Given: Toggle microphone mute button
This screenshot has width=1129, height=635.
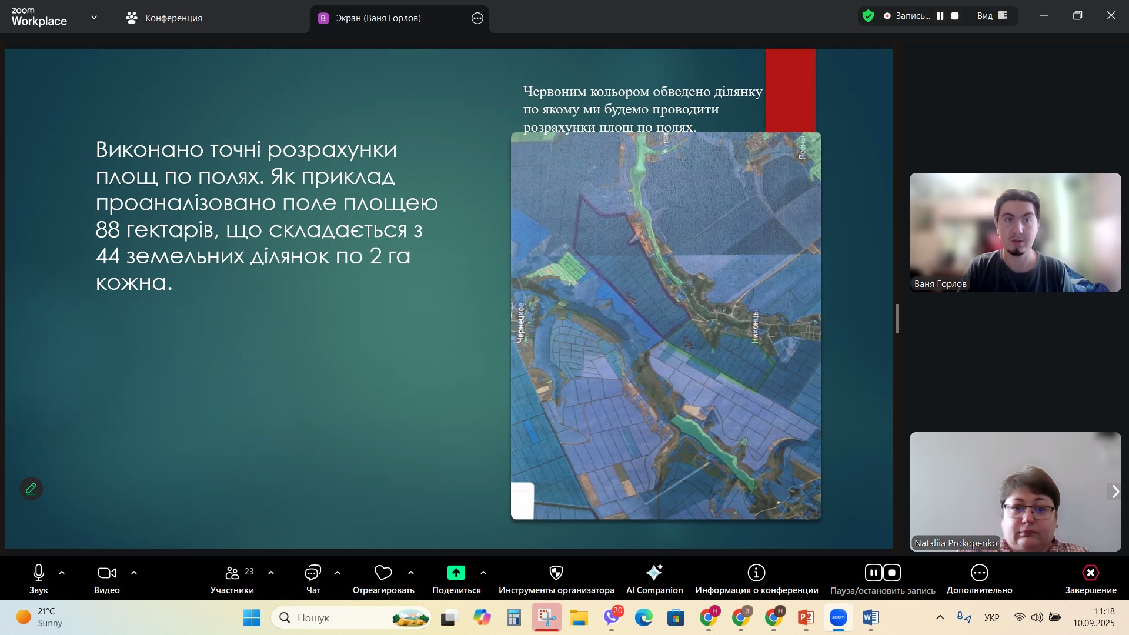Looking at the screenshot, I should (39, 573).
